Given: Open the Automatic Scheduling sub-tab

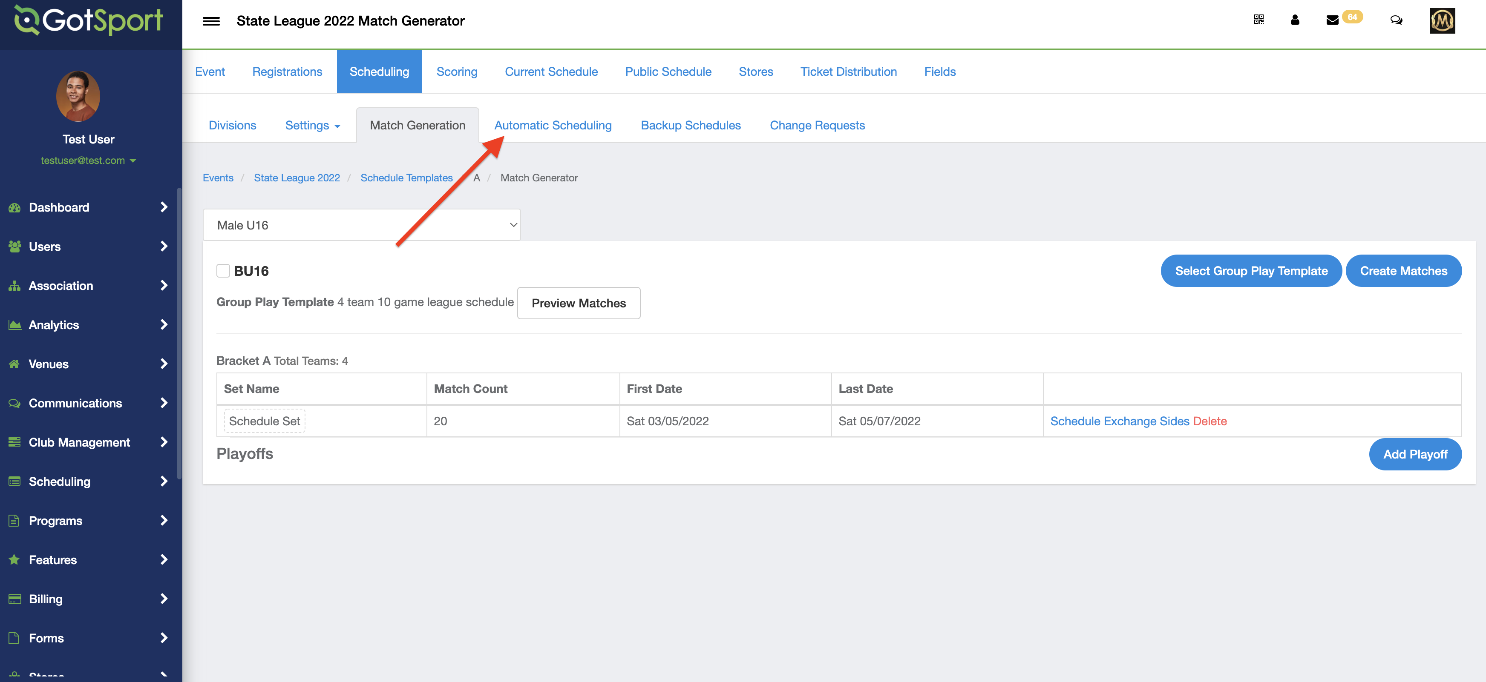Looking at the screenshot, I should tap(553, 125).
